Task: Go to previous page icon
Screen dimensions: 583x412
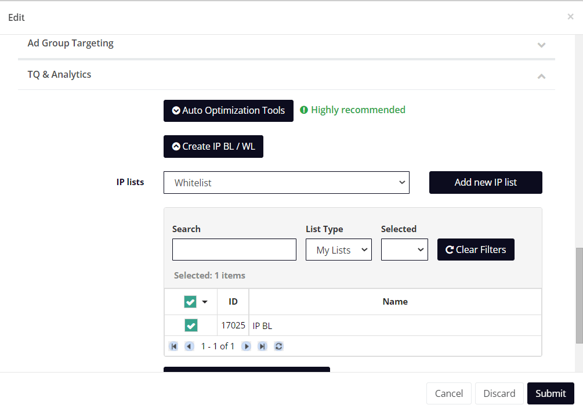Action: pyautogui.click(x=189, y=346)
